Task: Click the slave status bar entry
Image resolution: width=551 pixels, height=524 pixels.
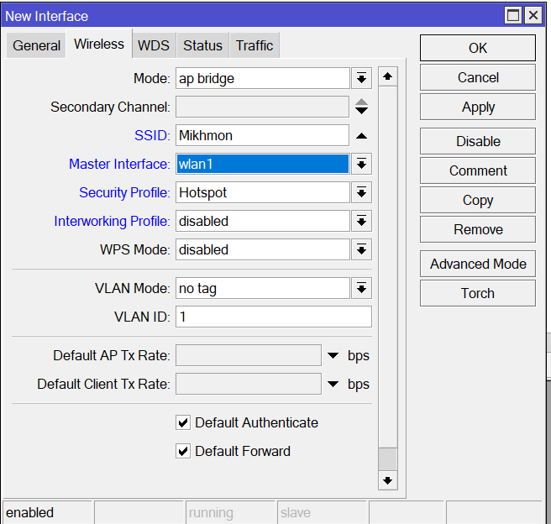Action: click(x=322, y=512)
